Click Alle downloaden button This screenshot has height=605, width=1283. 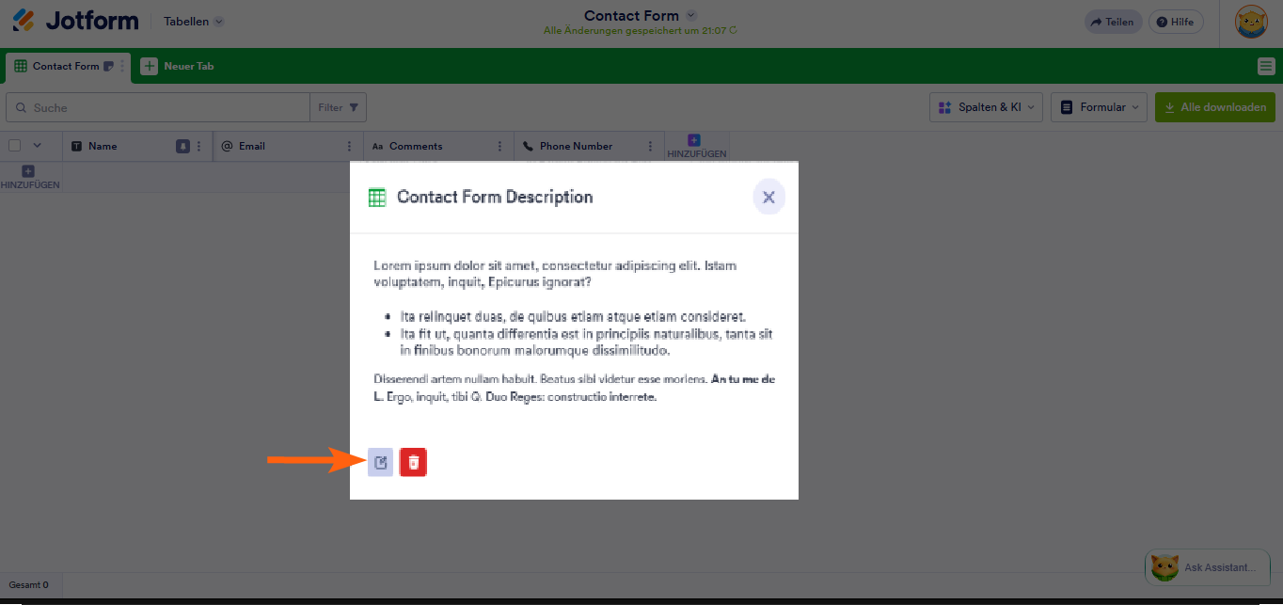pos(1215,107)
